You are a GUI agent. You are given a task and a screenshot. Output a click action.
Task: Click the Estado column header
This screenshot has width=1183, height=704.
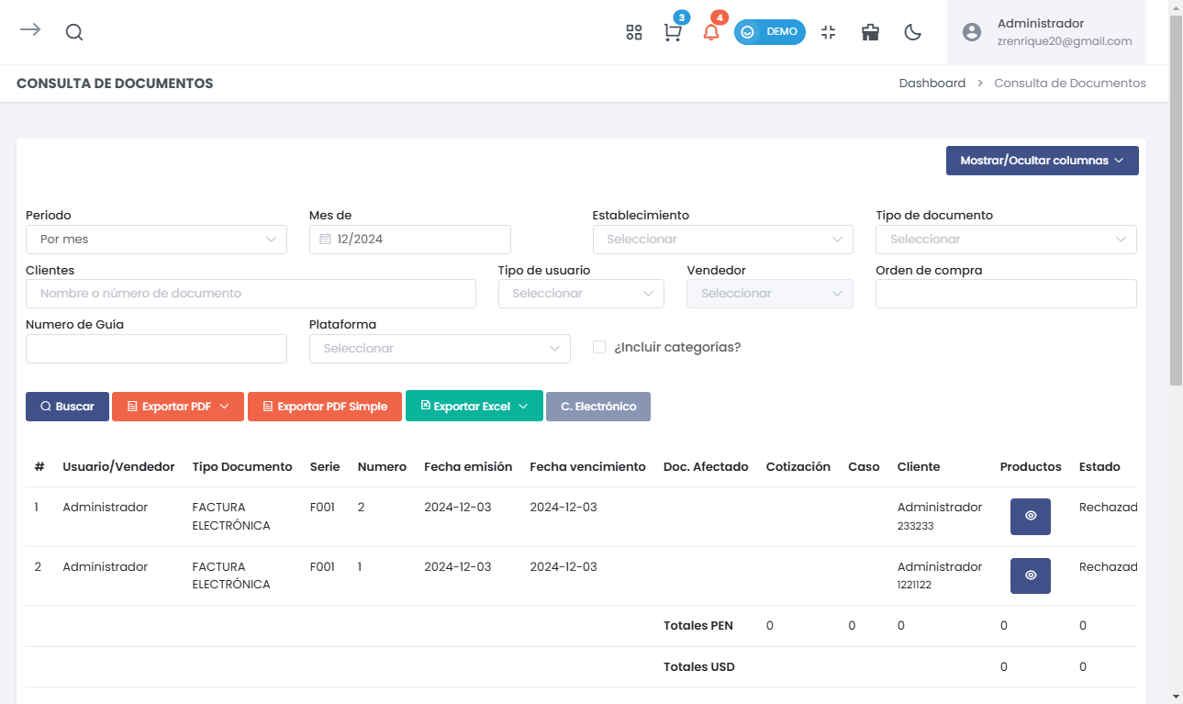coord(1099,467)
